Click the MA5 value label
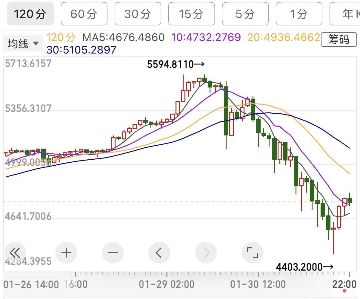Screen dimensions: 360x299 pos(123,37)
